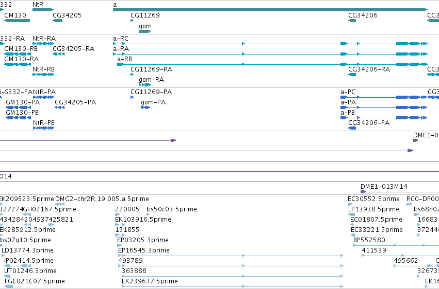Select the CG34205-RA transcript label
439x289 pixels.
(73, 48)
